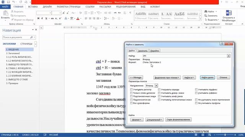Viewport: 245px width, 137px height.
Task: Toggle bold formatting (Ж)
Action: (38, 19)
